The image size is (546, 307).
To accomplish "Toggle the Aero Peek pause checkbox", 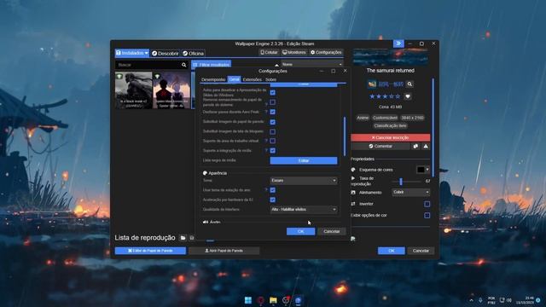I will (273, 112).
